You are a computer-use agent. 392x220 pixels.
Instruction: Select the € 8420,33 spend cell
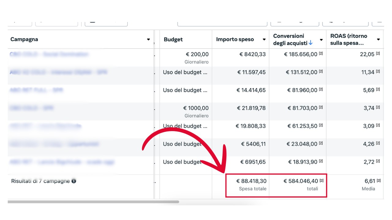click(253, 54)
